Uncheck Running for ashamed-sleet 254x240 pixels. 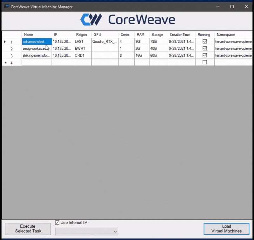coord(204,41)
